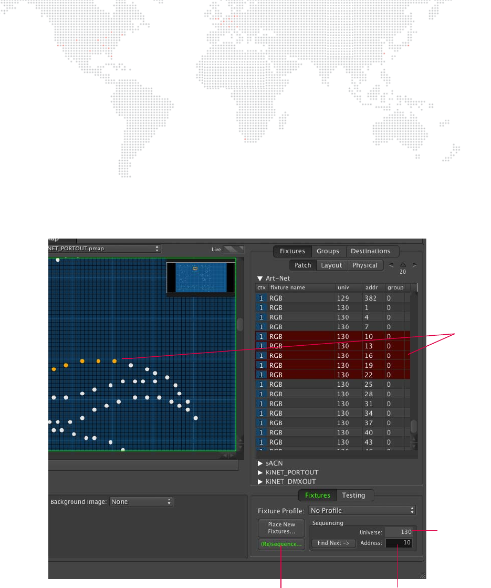Sort by the ctx column header
491x588 pixels.
(x=262, y=287)
